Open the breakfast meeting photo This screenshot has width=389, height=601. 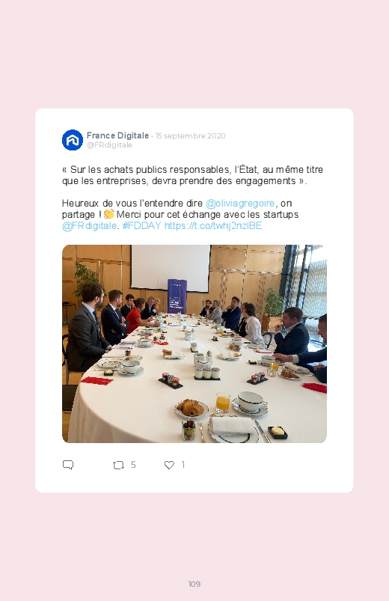tap(194, 344)
